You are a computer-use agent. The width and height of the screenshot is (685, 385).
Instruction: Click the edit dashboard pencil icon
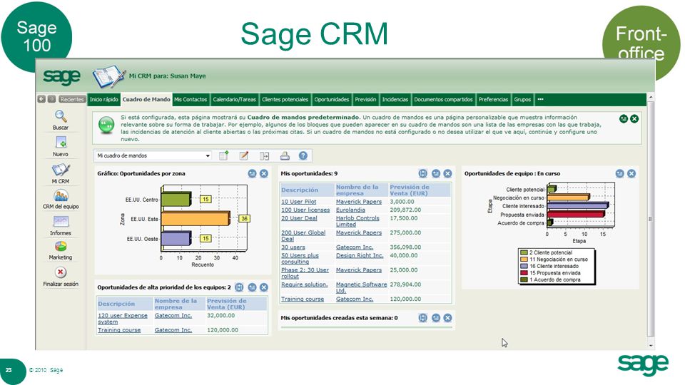(x=244, y=155)
